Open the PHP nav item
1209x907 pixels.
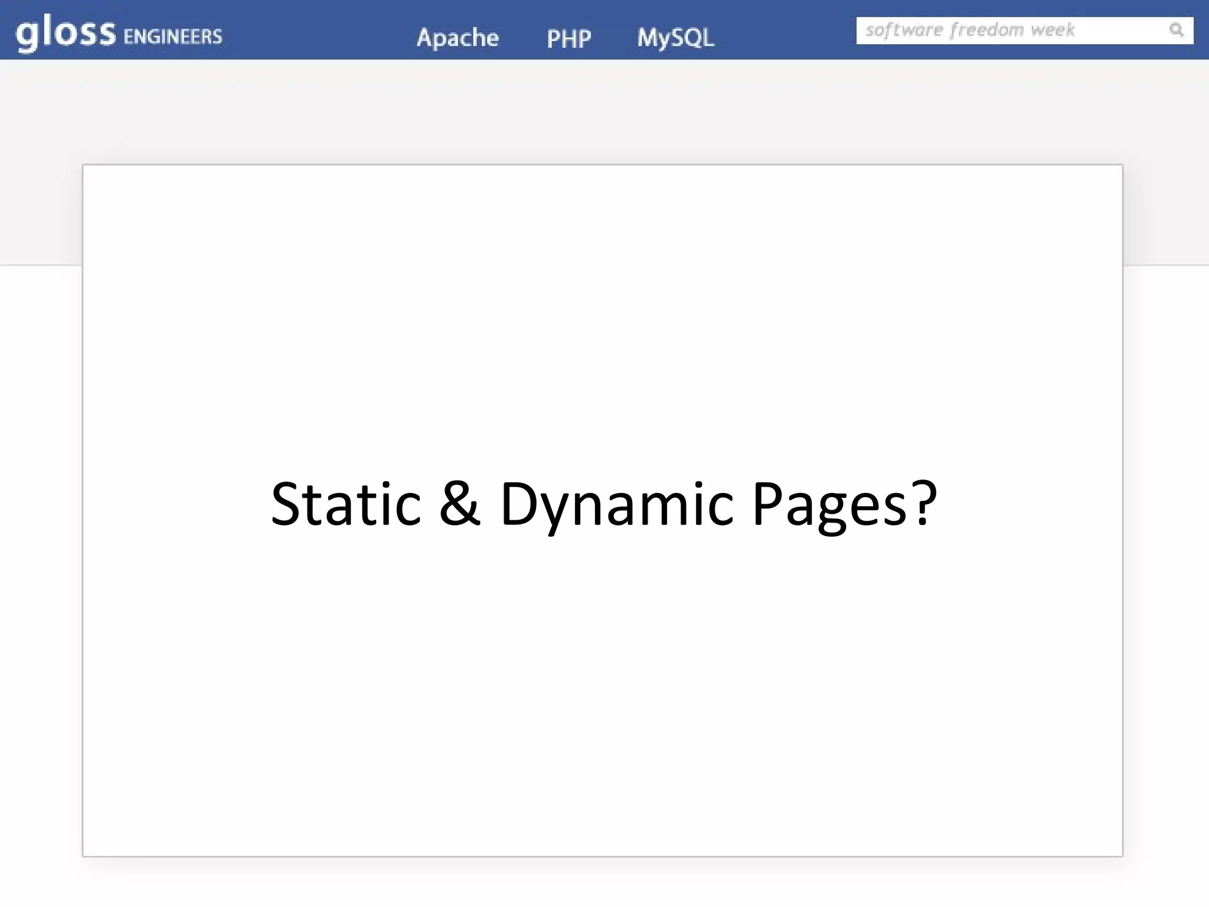568,39
